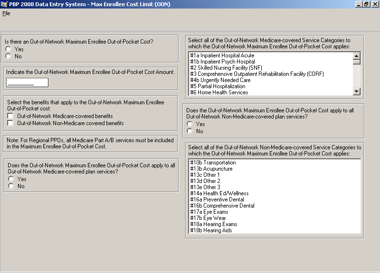Select #5 Partial Hospitalization
Screen dimensions: 380x273
click(271, 86)
